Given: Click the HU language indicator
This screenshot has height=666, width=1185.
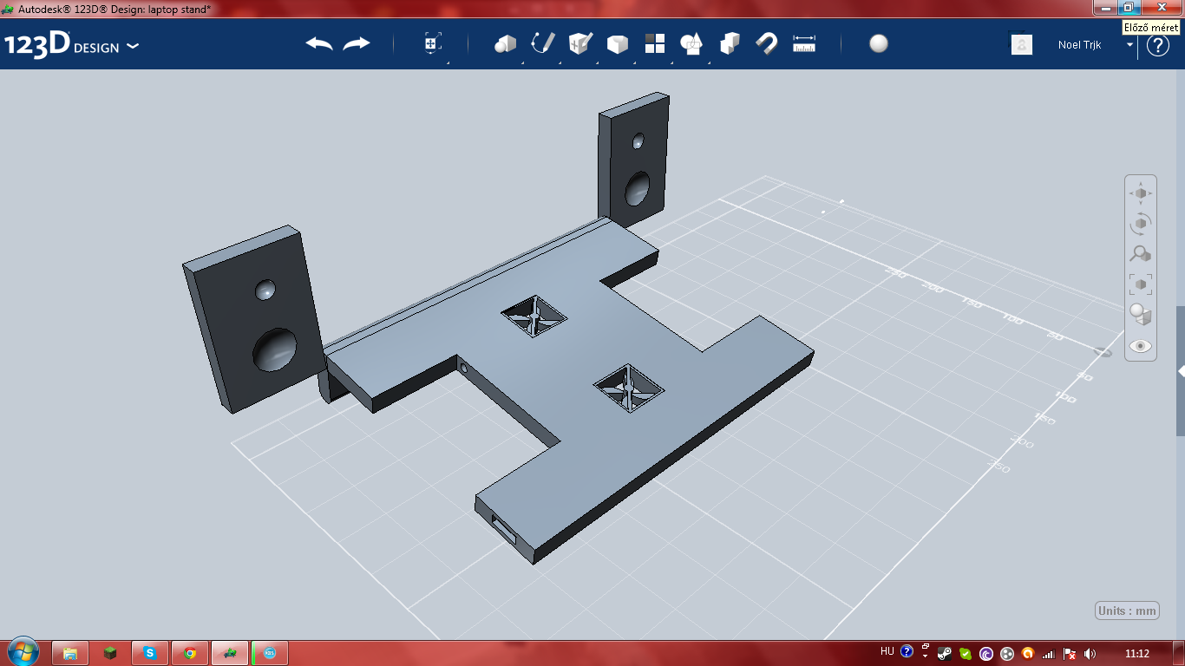Looking at the screenshot, I should click(887, 651).
